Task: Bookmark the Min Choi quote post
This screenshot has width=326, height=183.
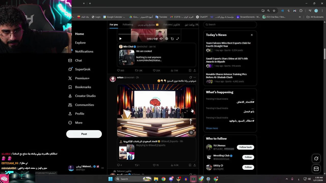Action: 190,70
